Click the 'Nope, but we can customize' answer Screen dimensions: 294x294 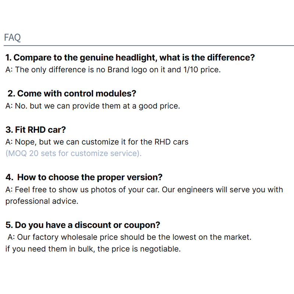97,141
